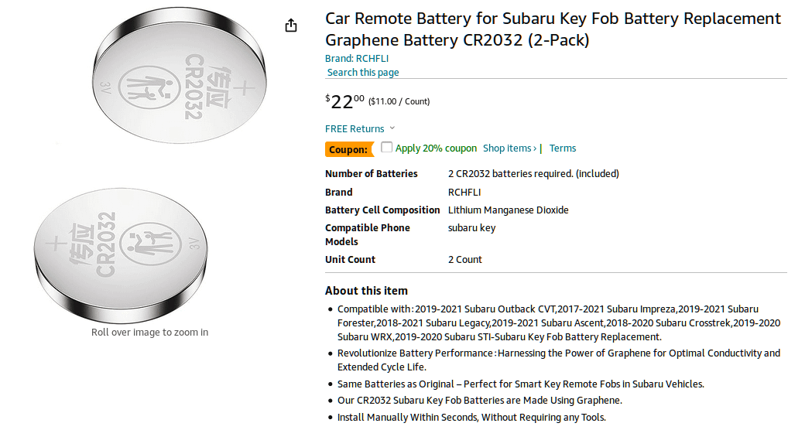Click the "Roll over image to zoom in" caption
This screenshot has height=430, width=788.
click(x=149, y=333)
